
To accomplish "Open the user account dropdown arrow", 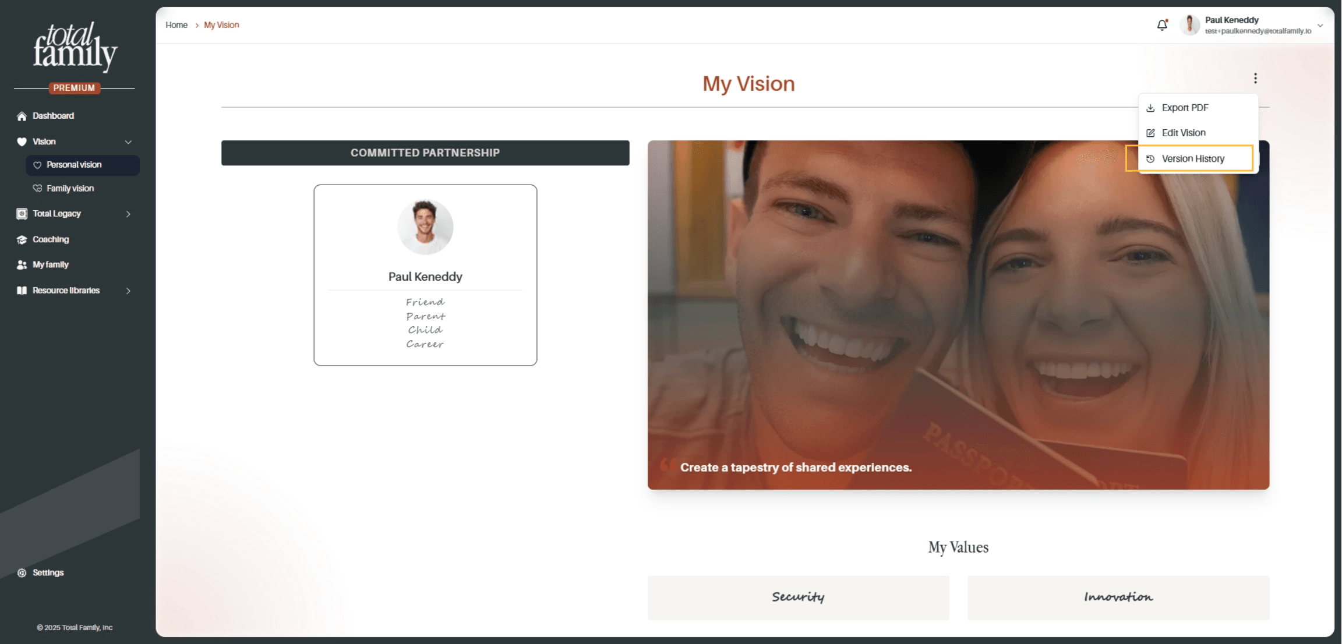I will [x=1320, y=25].
